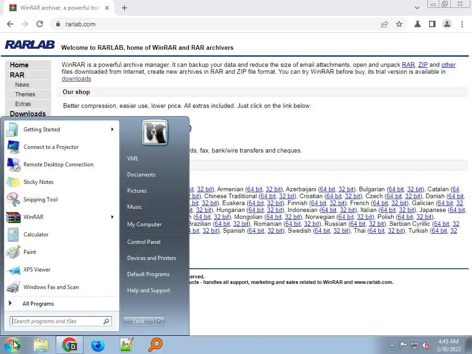
Task: Switch to Chrome in the taskbar
Action: [x=70, y=345]
